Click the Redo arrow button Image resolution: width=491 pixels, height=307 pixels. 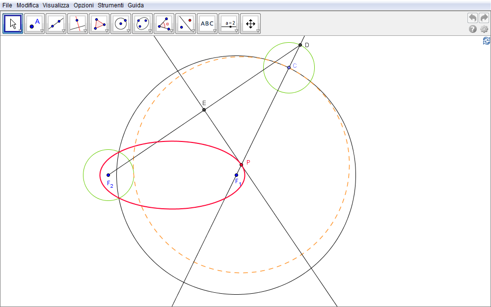tap(484, 18)
